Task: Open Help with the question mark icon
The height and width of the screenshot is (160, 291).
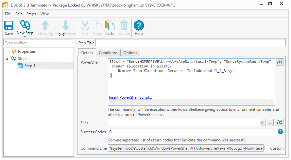Action: point(139,25)
